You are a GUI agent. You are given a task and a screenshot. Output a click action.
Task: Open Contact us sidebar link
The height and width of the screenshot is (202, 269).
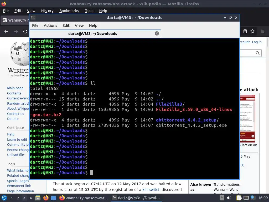coord(15,114)
